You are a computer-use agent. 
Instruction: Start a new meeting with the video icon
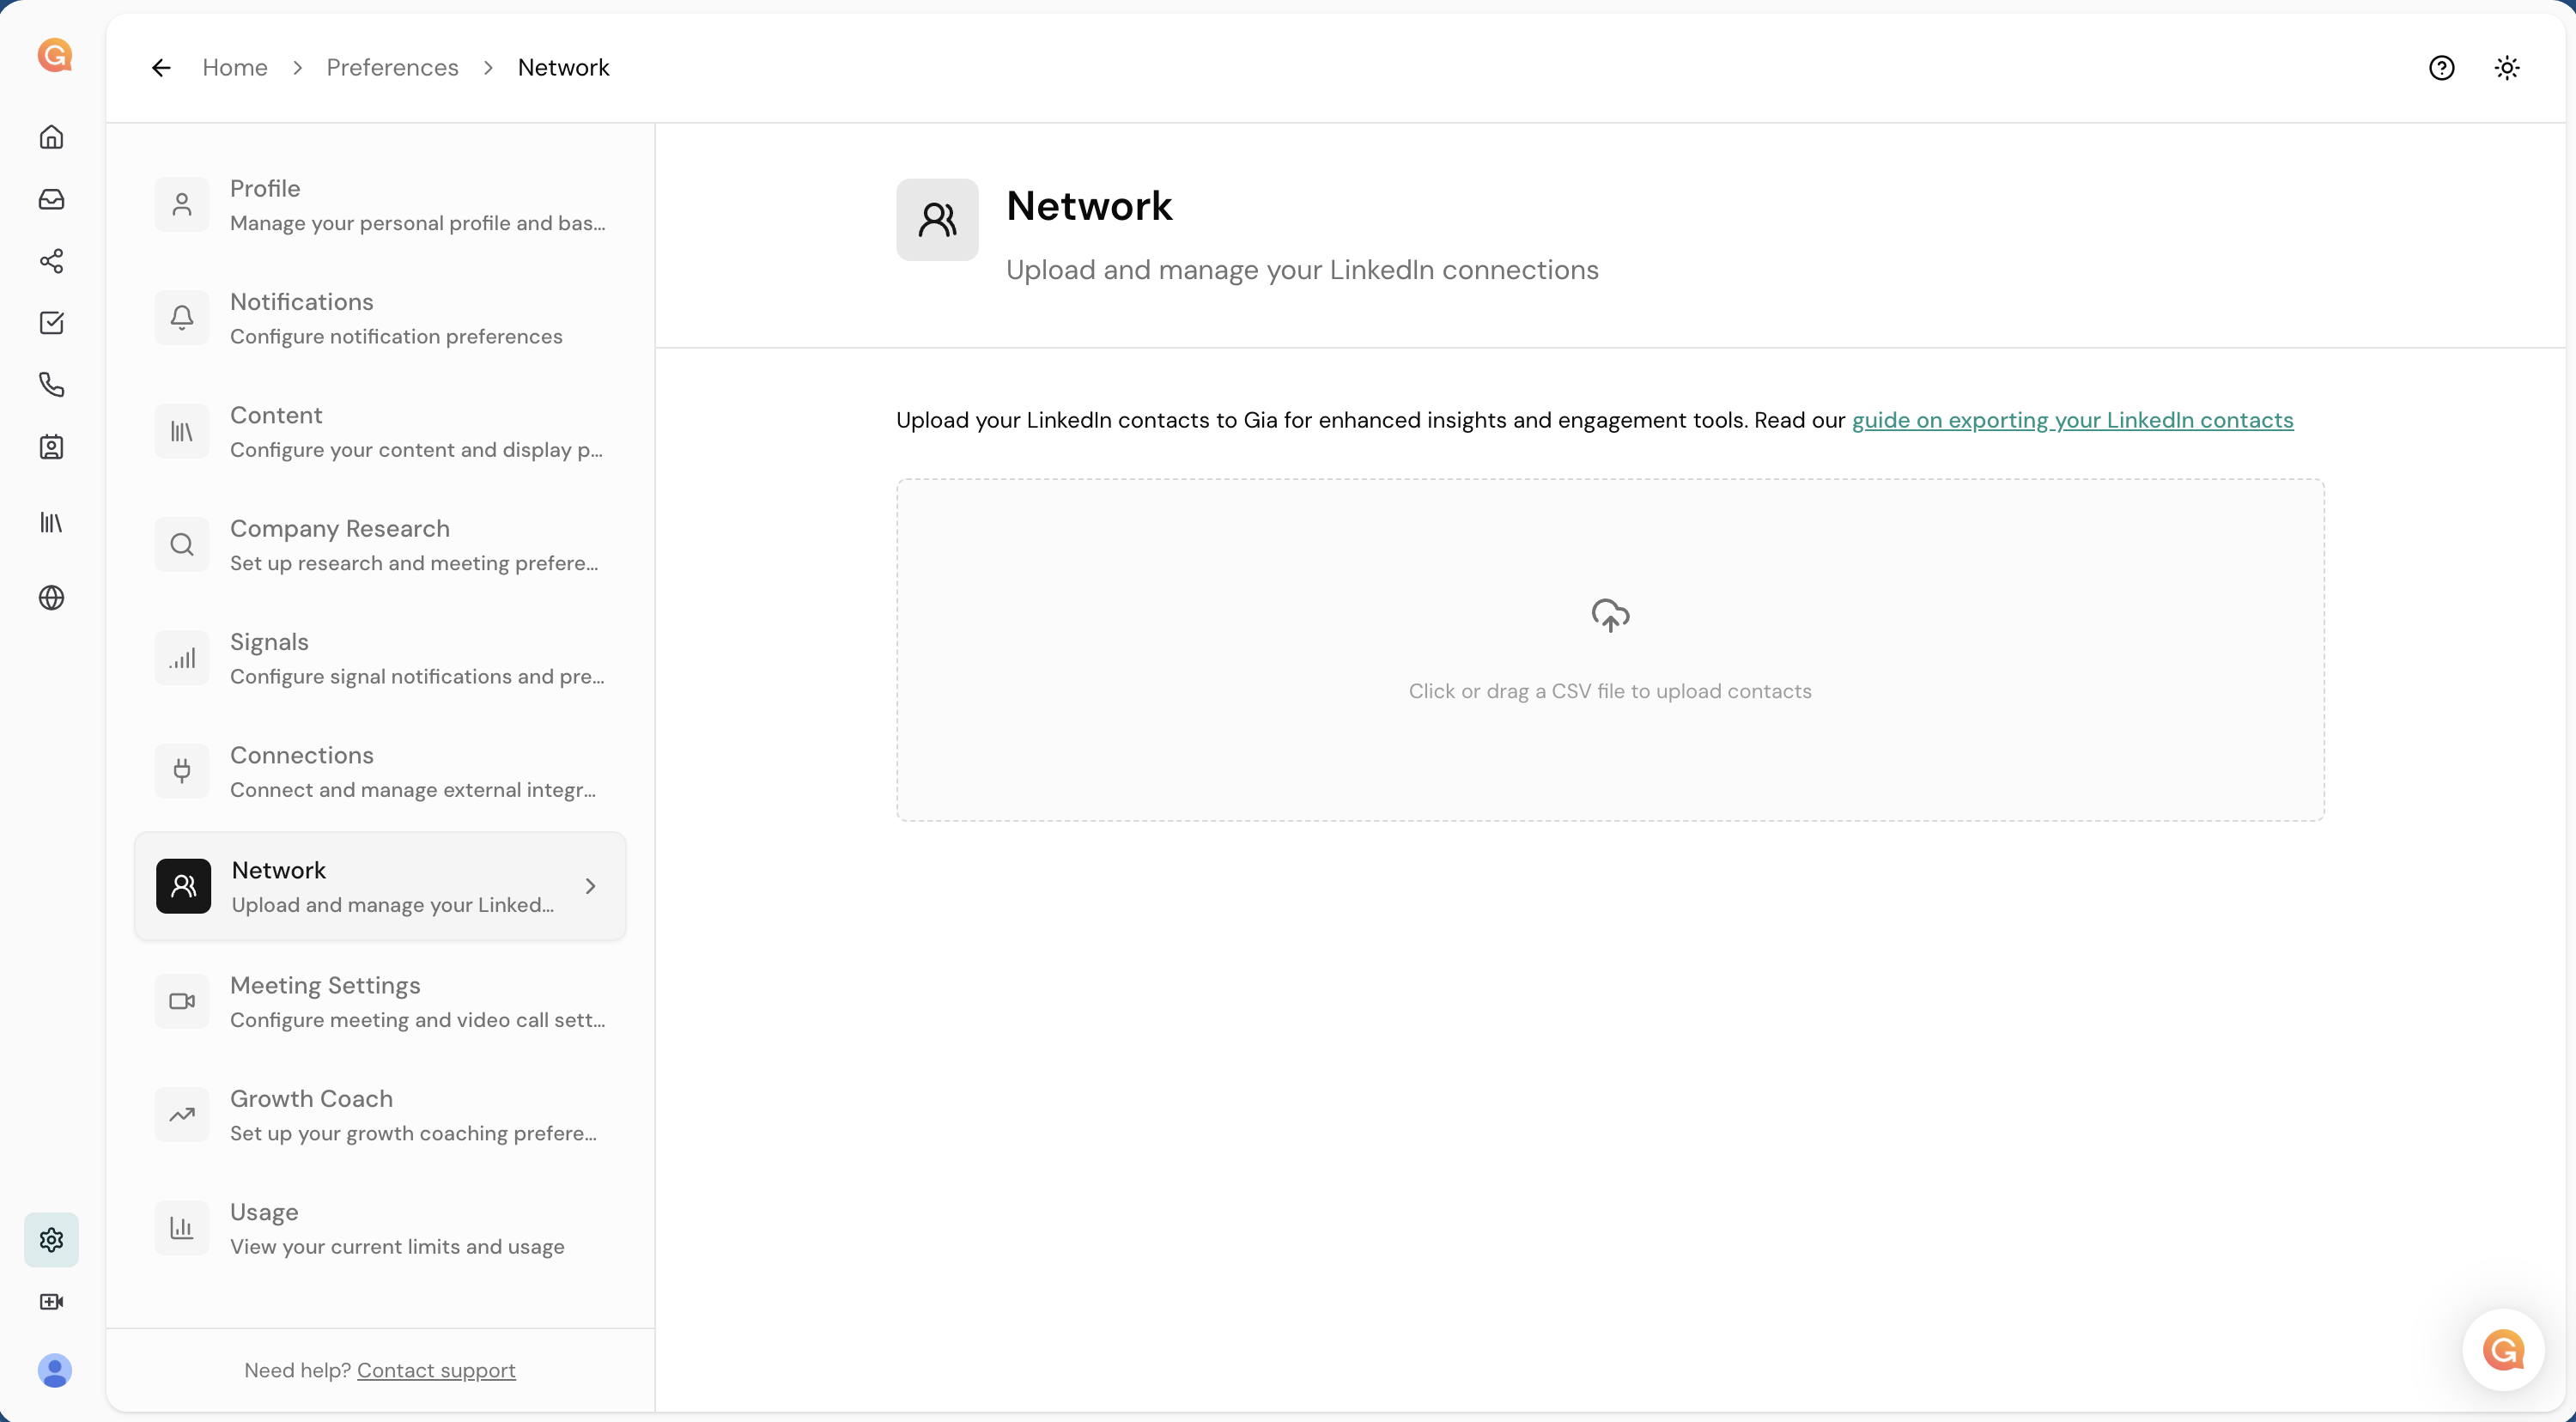(x=52, y=1302)
